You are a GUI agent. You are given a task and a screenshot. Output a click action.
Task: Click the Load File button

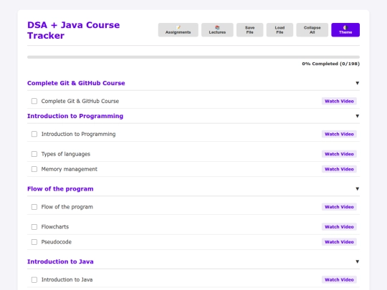(x=279, y=30)
